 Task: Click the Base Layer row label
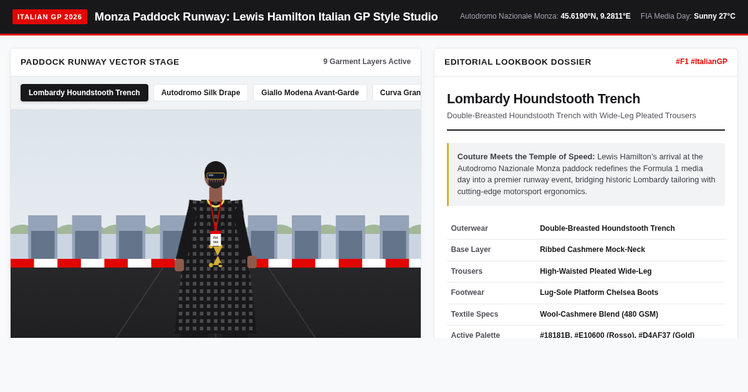click(471, 250)
